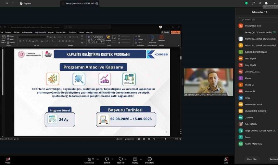
Task: Click Bul find in Düzenleme group
Action: (x=138, y=36)
